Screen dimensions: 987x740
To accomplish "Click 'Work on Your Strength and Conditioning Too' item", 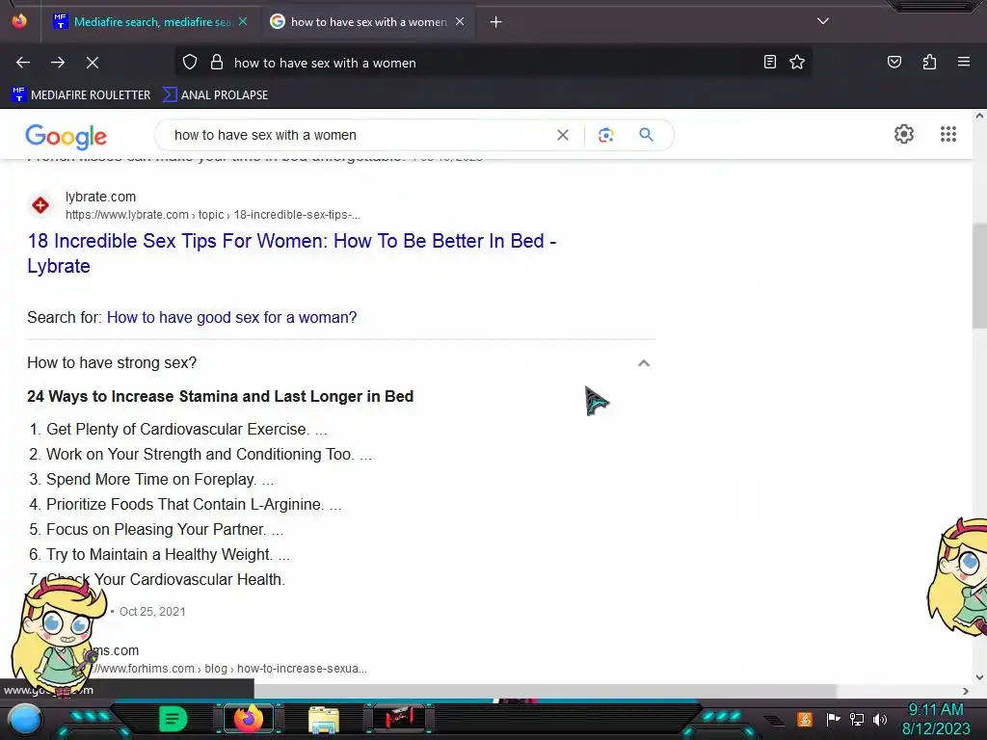I will (x=200, y=455).
